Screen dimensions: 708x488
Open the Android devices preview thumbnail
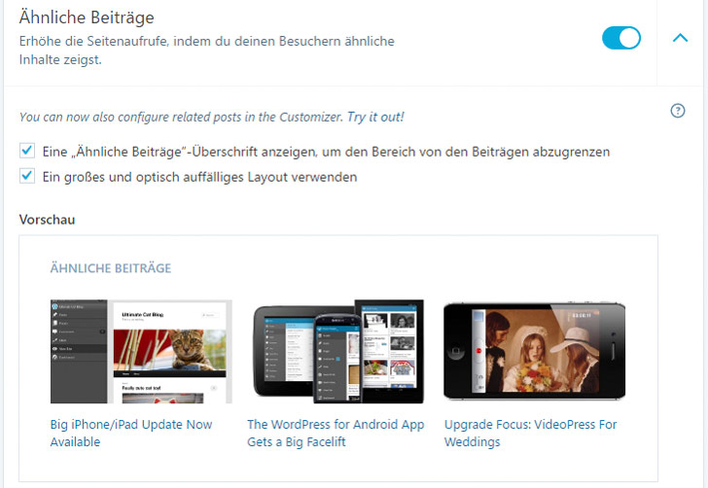coord(338,351)
